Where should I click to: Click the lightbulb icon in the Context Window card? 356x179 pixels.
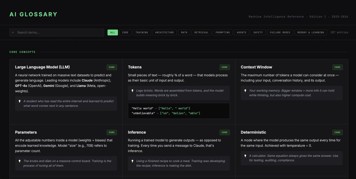[245, 91]
